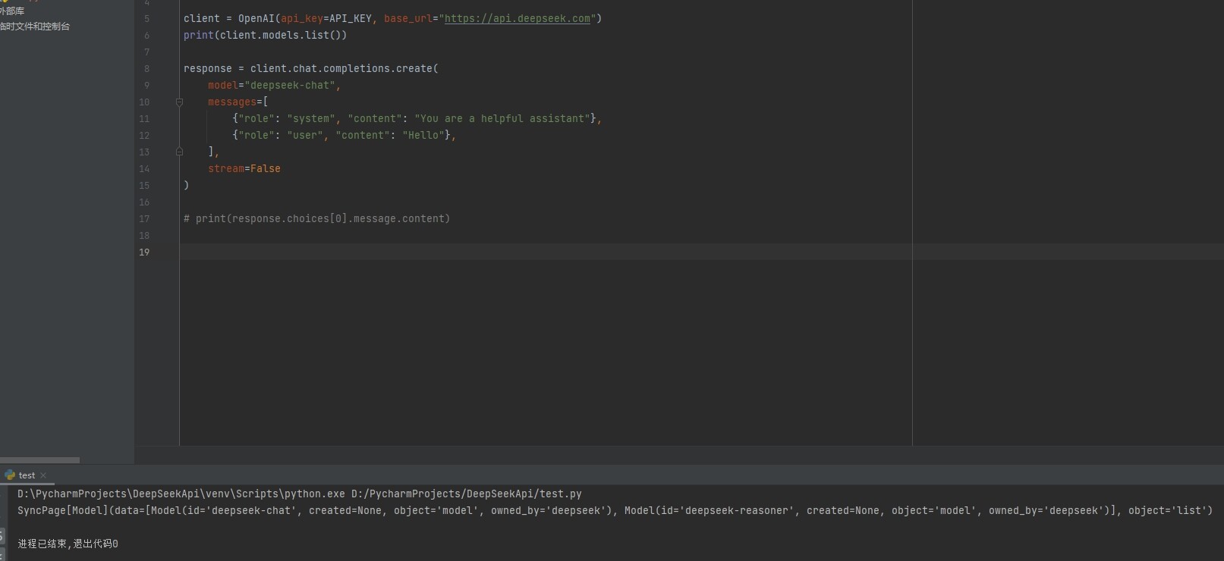Click the 进程已结束 exit code message
The width and height of the screenshot is (1224, 561).
[68, 544]
